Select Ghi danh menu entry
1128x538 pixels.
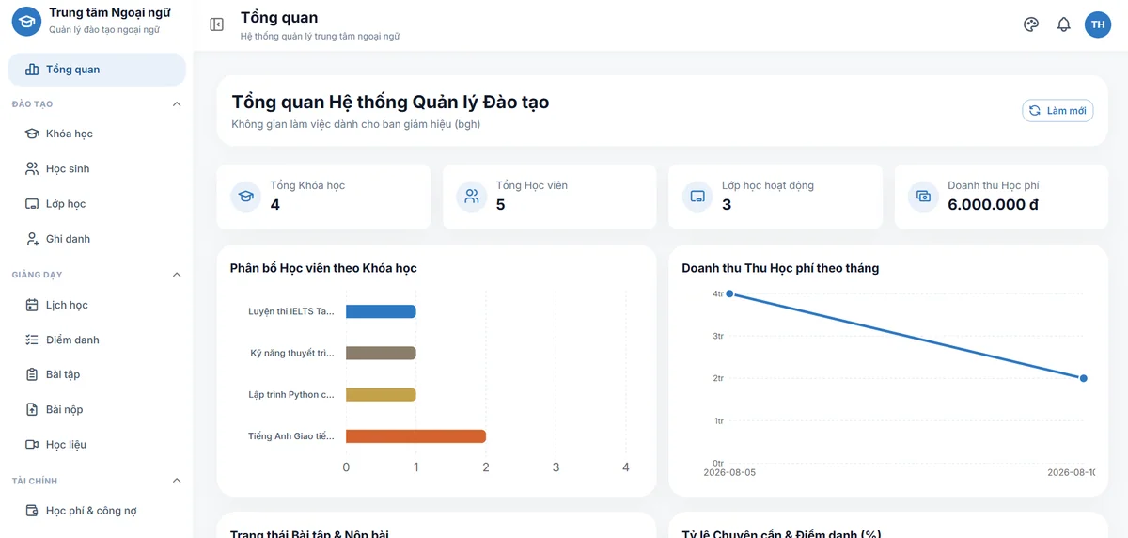pos(97,239)
